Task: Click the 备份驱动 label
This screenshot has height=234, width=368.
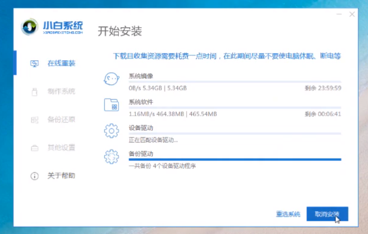Action: coord(141,154)
